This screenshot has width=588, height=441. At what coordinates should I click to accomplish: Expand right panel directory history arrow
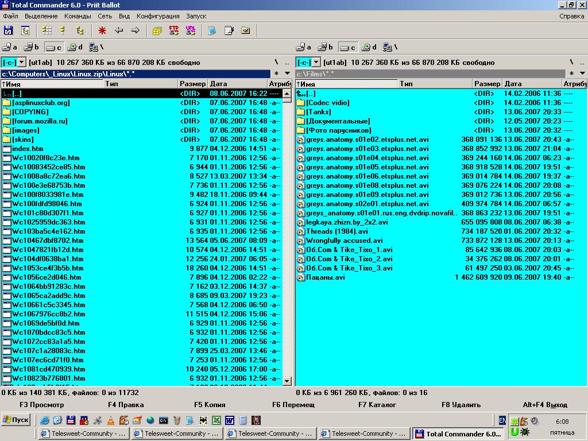(x=582, y=73)
